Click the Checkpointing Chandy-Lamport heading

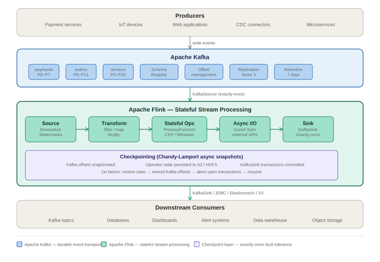(x=181, y=157)
